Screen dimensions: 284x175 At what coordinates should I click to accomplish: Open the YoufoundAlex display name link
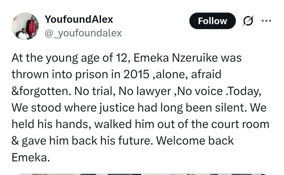[x=79, y=19]
